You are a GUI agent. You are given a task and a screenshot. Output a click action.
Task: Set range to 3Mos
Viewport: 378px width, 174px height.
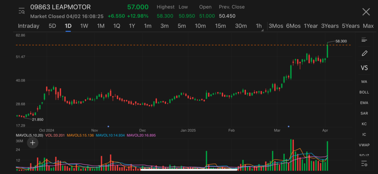pos(276,26)
